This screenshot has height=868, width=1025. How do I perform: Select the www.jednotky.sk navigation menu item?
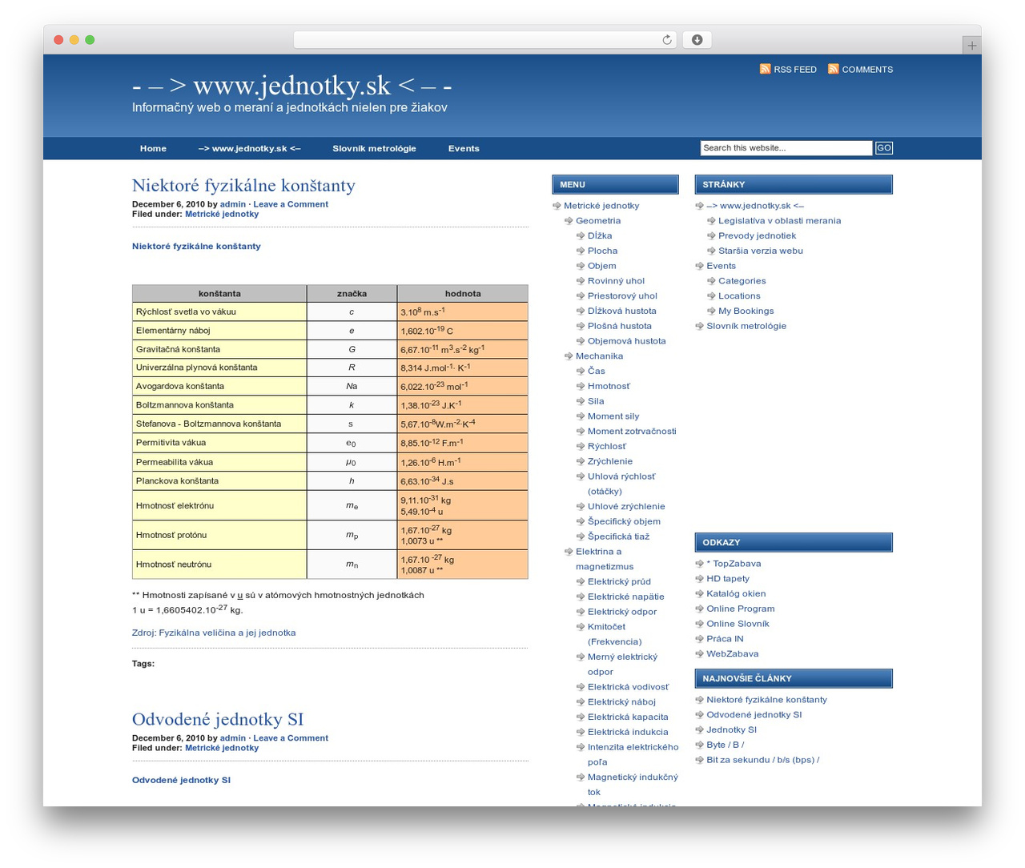[250, 148]
